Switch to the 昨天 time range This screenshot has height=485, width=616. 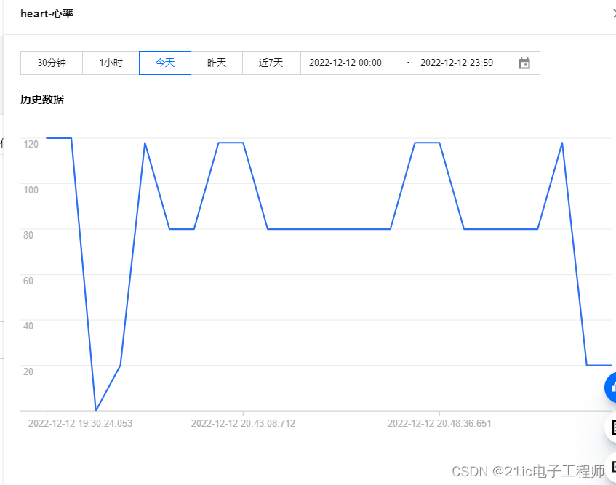(x=217, y=63)
